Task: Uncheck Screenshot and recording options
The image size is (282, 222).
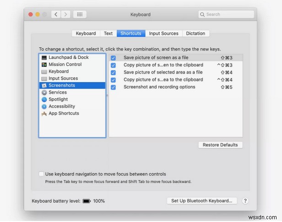Action: coord(114,87)
